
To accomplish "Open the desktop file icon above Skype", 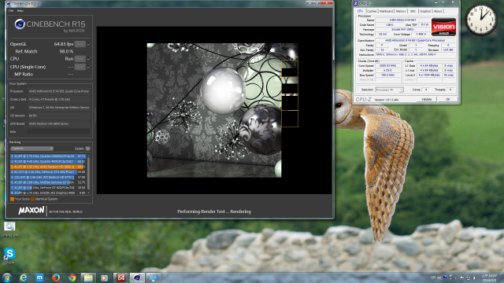I will (9, 229).
